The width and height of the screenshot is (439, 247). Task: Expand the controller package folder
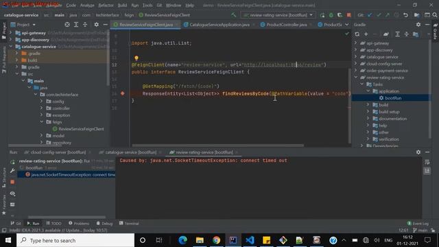(x=41, y=108)
